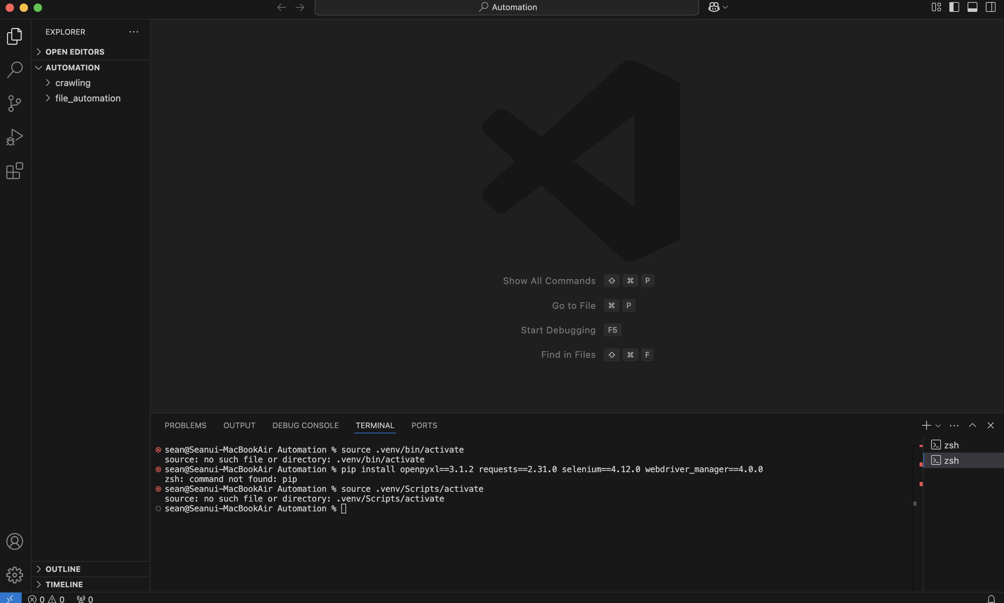Open Run and Debug view
This screenshot has height=603, width=1004.
point(15,137)
